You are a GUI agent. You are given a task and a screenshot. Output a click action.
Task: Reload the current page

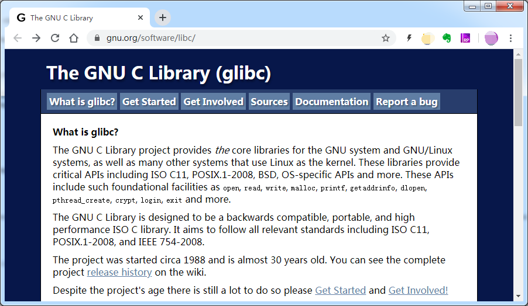(55, 38)
